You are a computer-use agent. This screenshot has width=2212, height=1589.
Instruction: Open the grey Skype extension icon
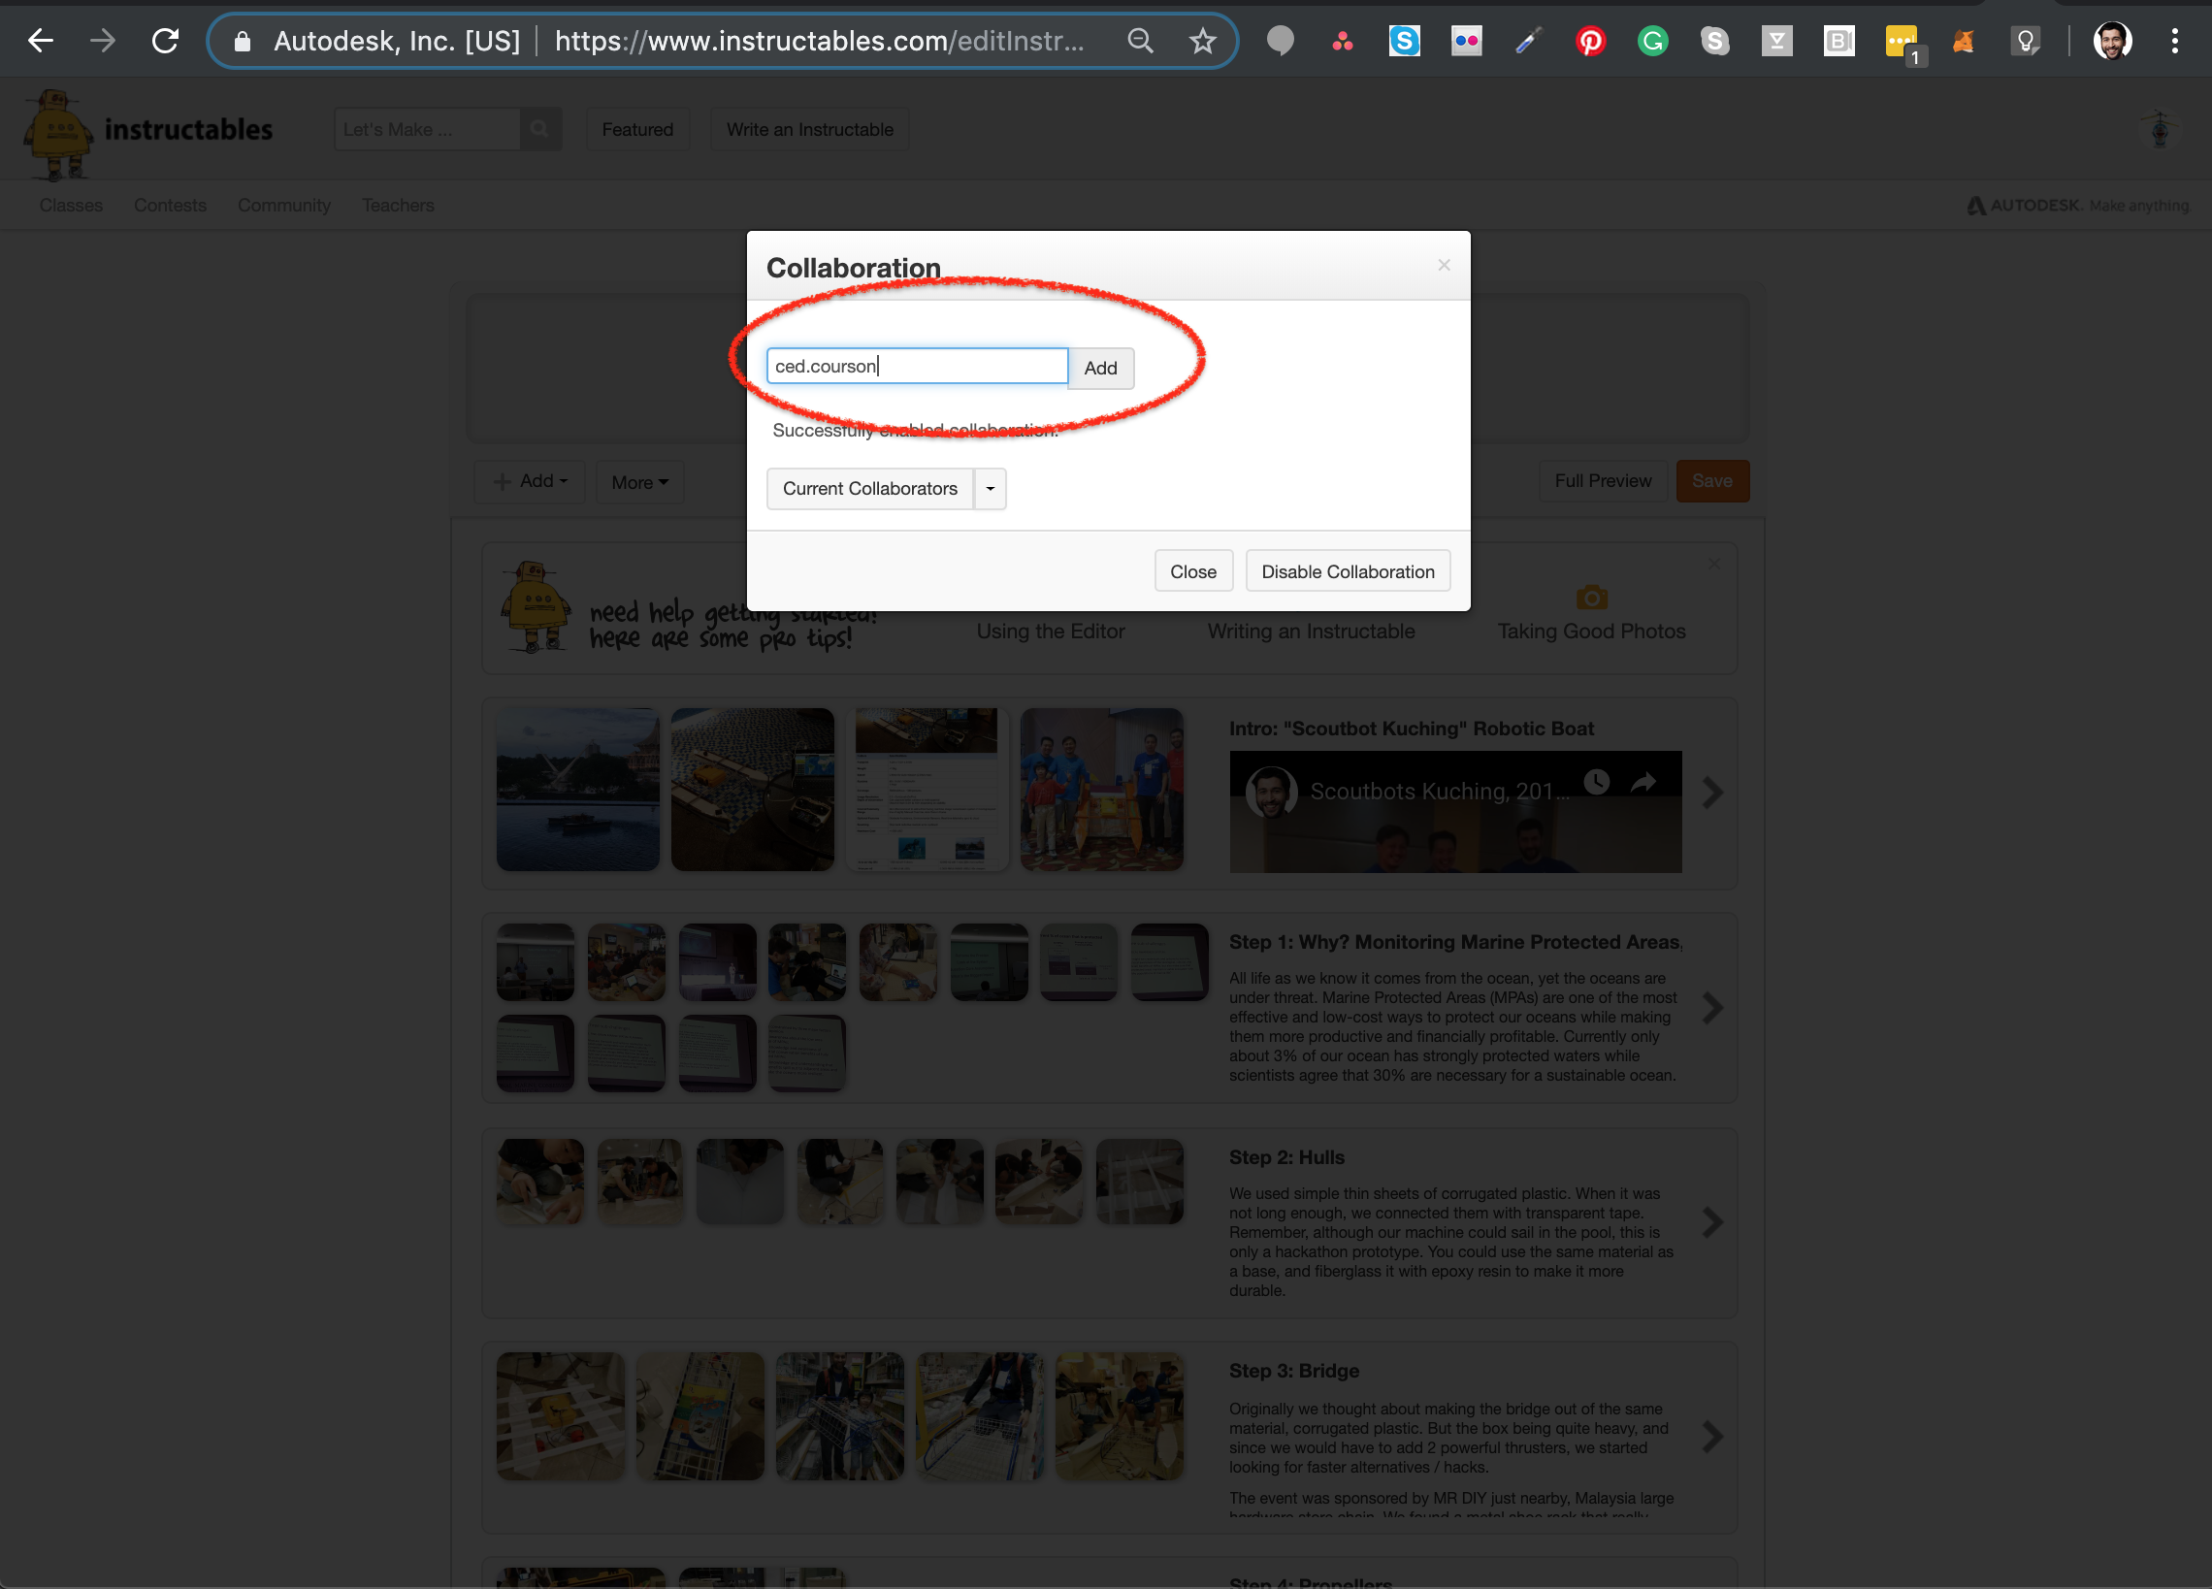point(1714,41)
